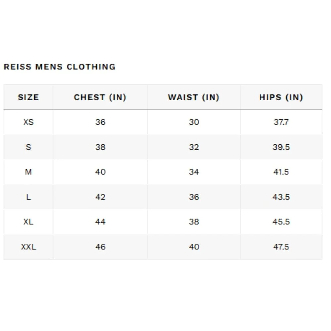Click the XL size row label

tap(28, 222)
